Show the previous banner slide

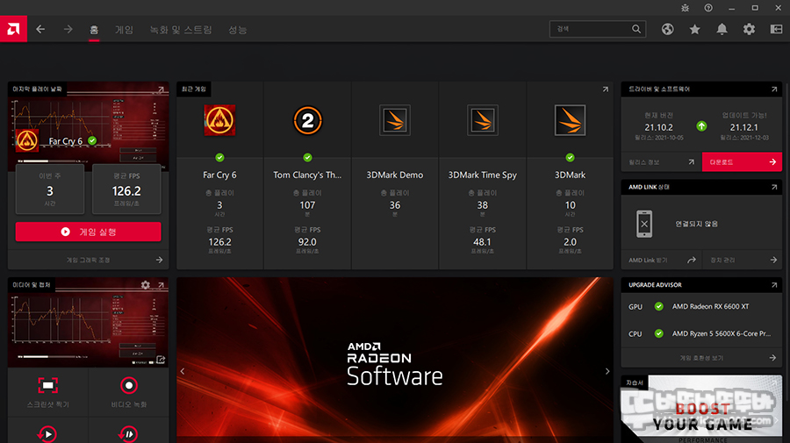coord(183,371)
